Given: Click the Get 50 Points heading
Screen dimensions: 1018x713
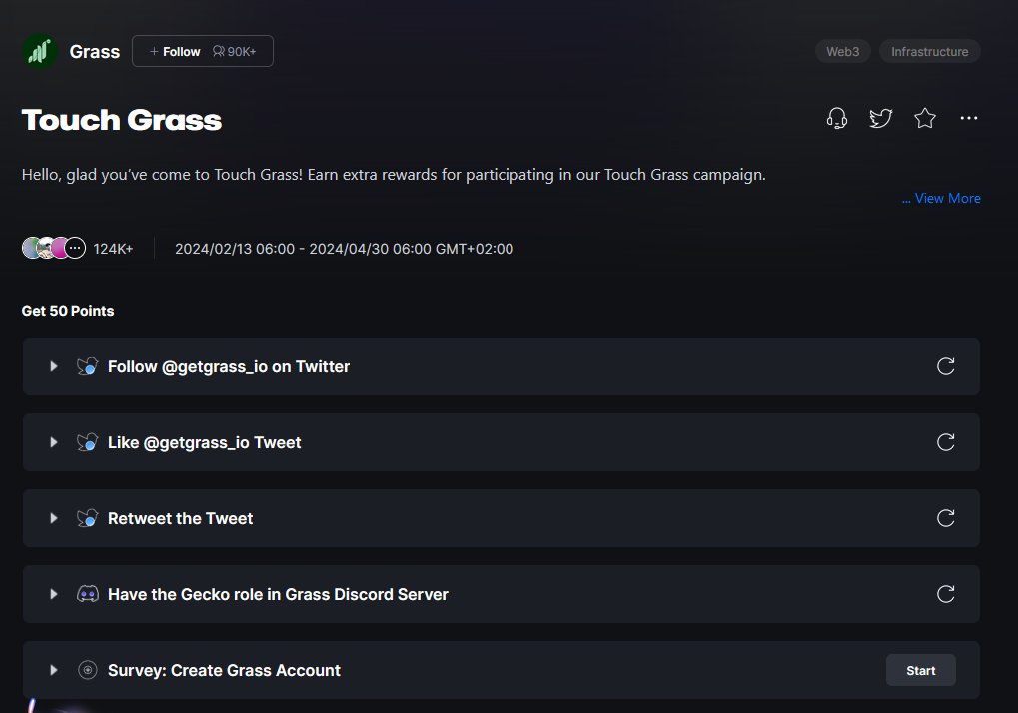Looking at the screenshot, I should tap(68, 311).
